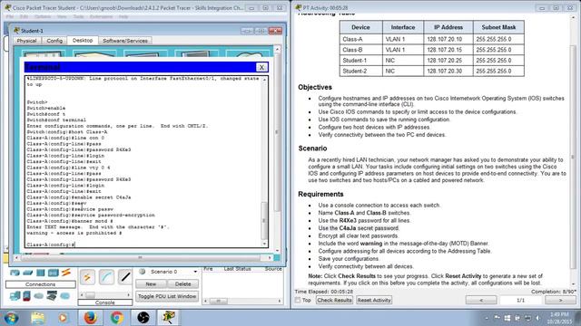Go to next activity page with > button

click(x=560, y=300)
